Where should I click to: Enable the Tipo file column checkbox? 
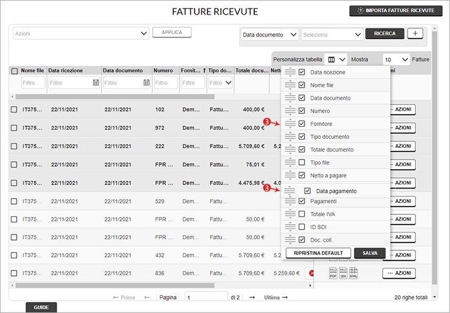[x=302, y=163]
